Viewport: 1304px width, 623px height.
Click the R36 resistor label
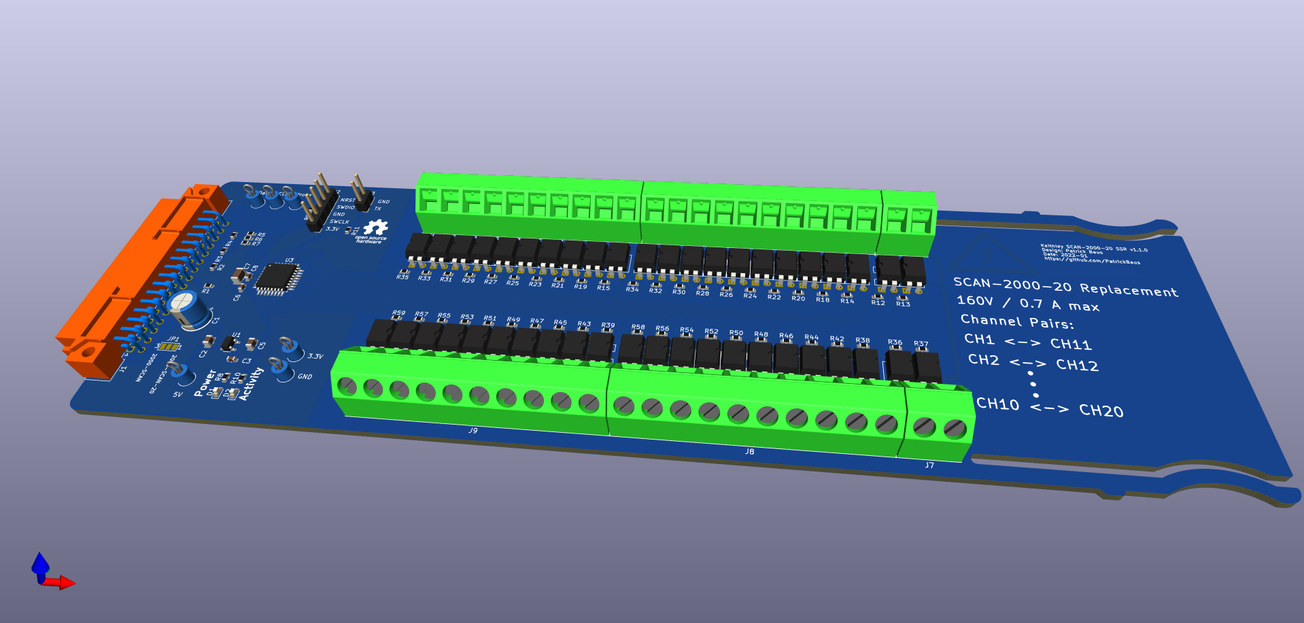click(x=895, y=342)
